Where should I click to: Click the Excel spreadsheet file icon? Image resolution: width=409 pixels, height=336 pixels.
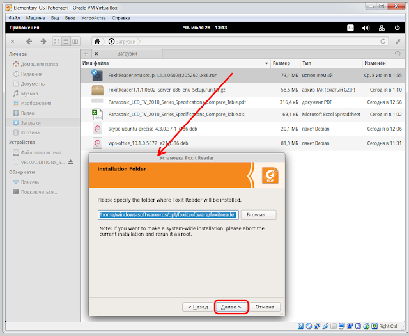97,115
